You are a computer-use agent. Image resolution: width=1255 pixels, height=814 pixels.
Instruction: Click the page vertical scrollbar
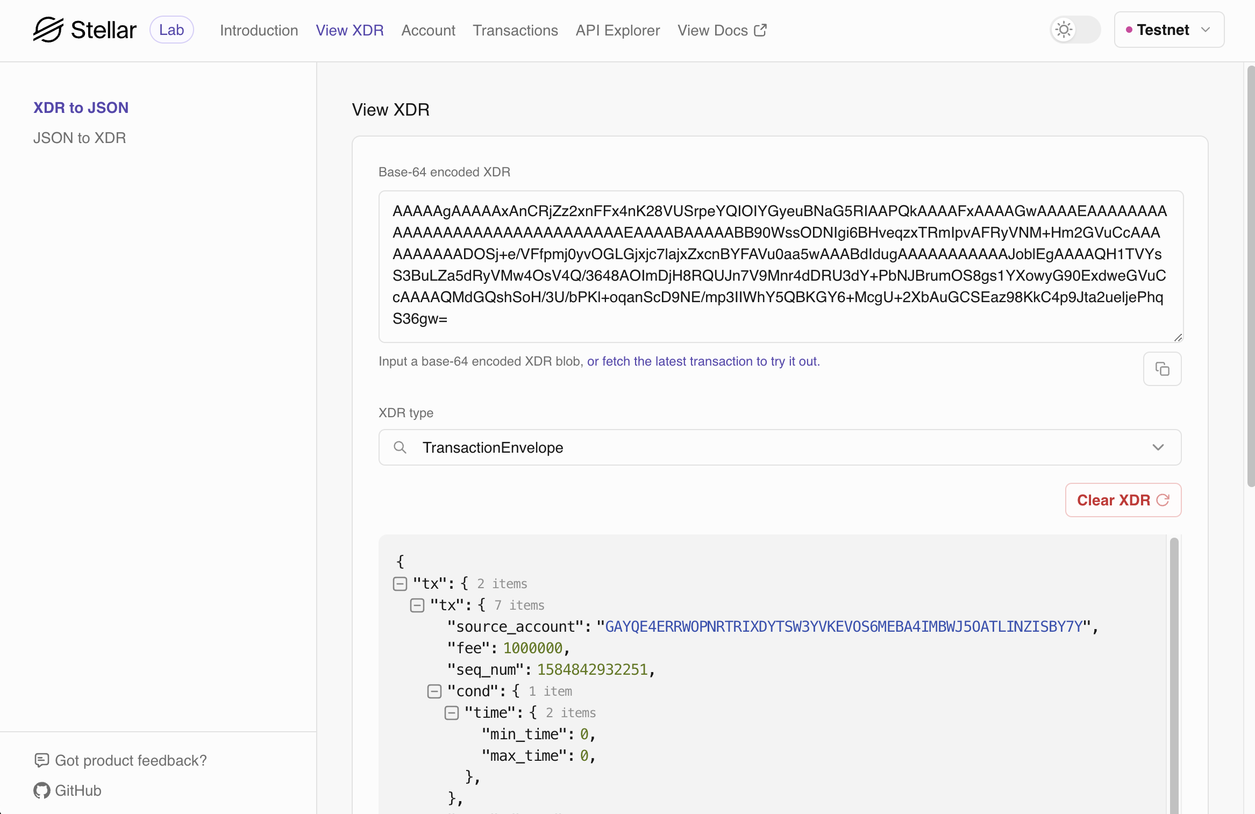tap(1251, 276)
